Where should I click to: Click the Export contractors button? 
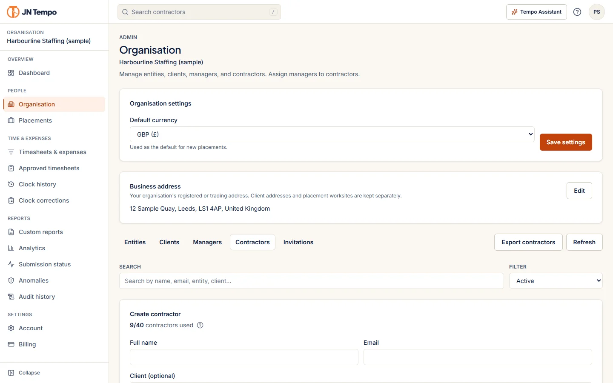pos(528,242)
